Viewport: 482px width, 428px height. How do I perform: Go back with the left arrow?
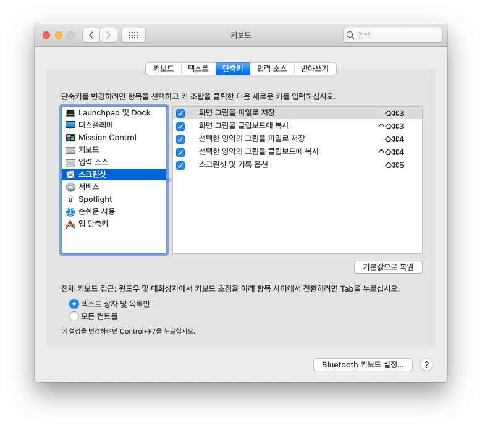point(91,35)
